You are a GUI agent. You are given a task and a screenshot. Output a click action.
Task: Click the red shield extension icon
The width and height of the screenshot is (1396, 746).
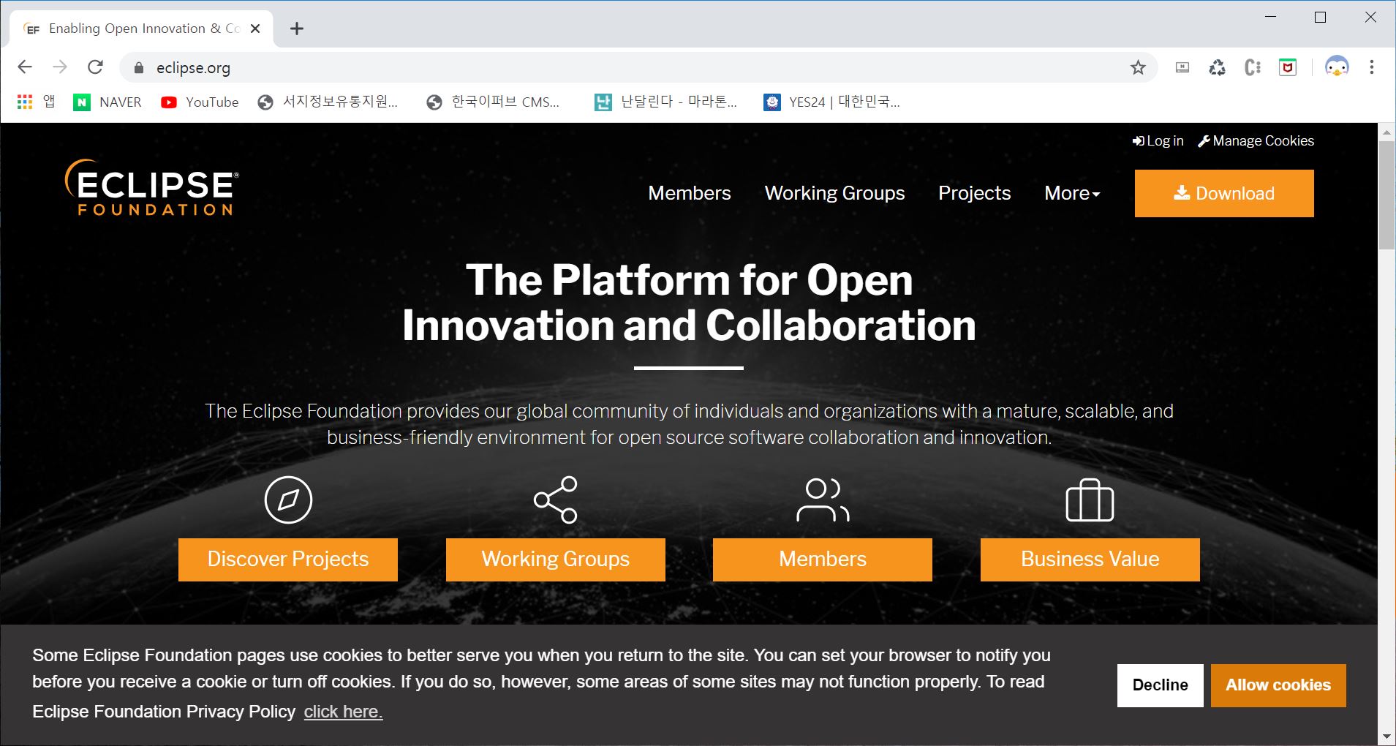1288,67
